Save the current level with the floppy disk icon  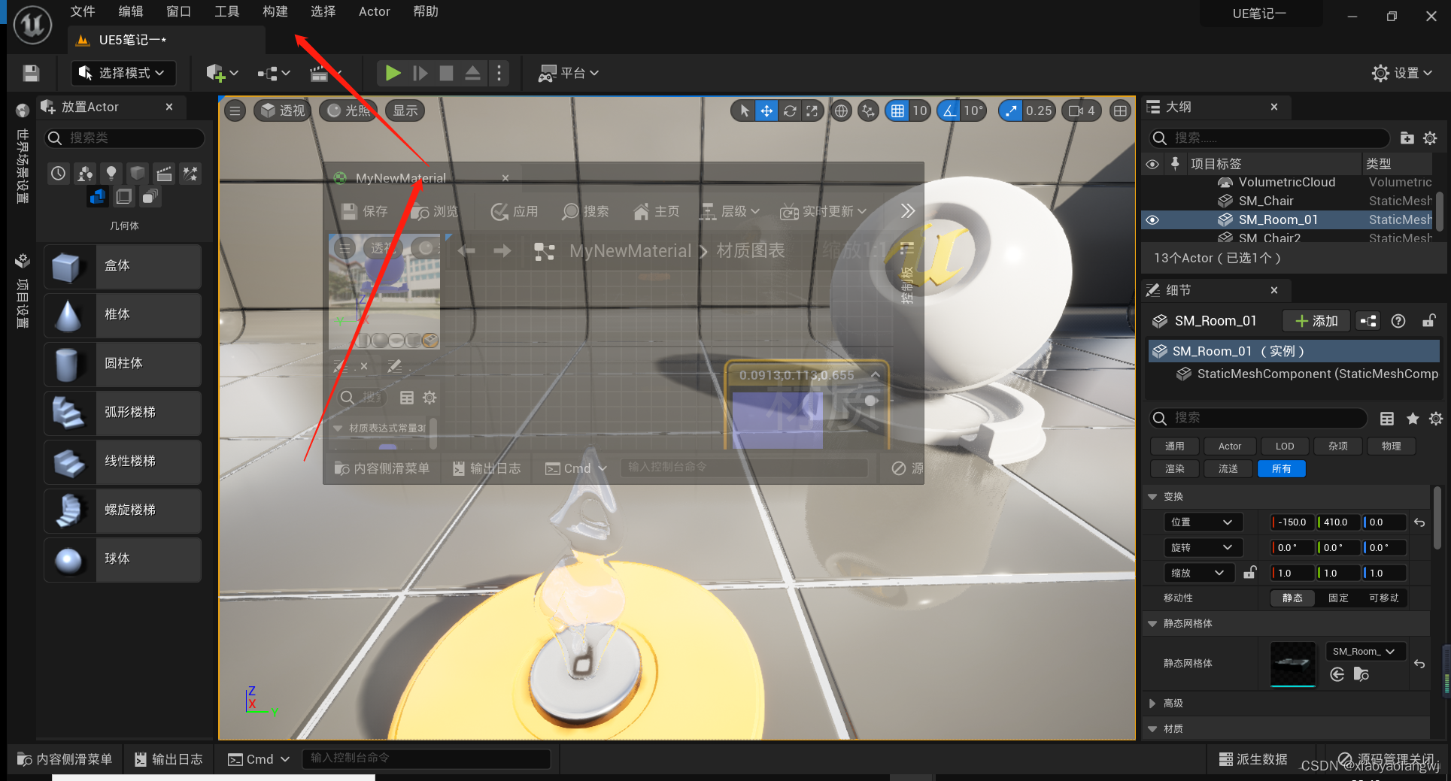pyautogui.click(x=31, y=73)
